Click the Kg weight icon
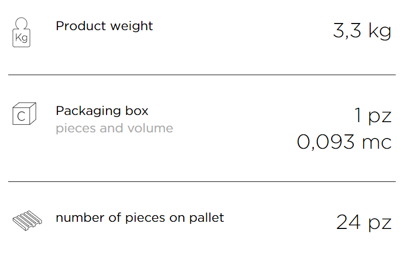 (x=22, y=32)
